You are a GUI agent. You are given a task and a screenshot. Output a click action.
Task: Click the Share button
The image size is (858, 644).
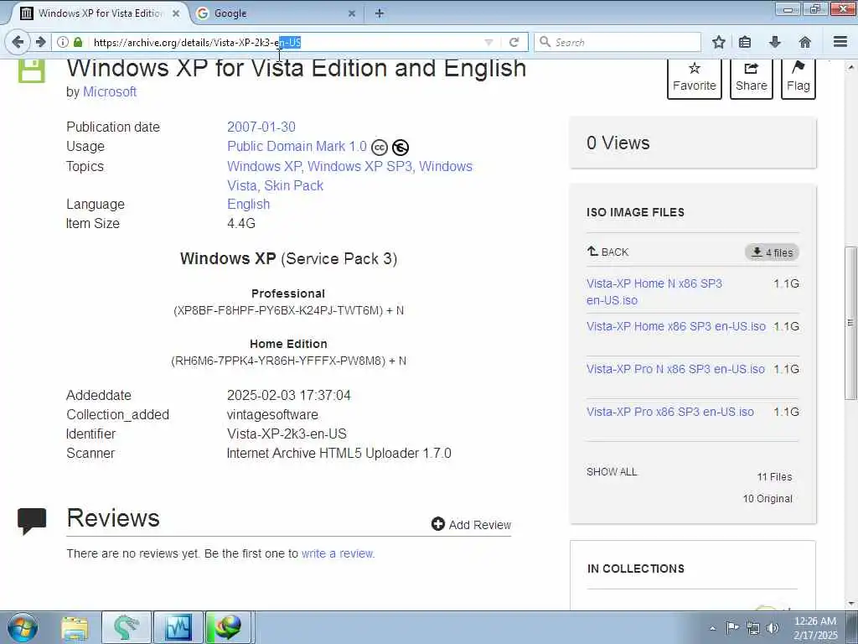[752, 78]
